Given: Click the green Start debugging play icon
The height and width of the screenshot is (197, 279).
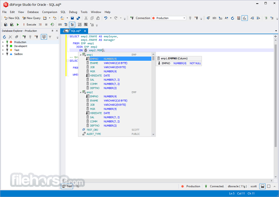Looking at the screenshot, I should tap(18, 24).
